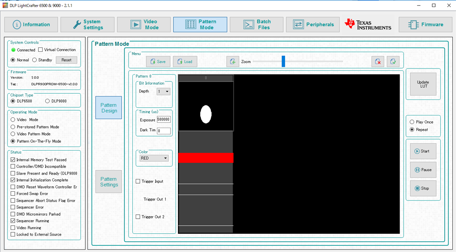Select the DLP9000 chipset type
The height and width of the screenshot is (252, 456).
click(x=47, y=101)
